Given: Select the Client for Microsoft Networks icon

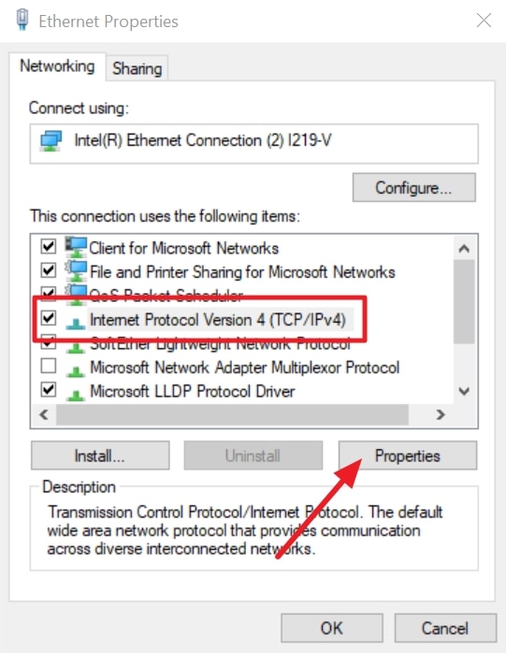Looking at the screenshot, I should [76, 247].
